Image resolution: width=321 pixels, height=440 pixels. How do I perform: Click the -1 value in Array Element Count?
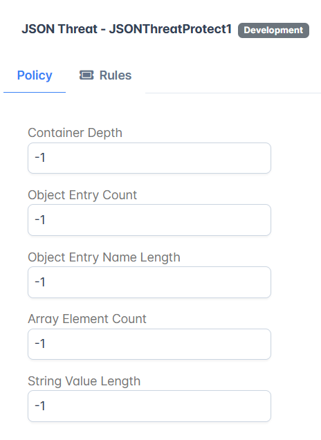point(40,344)
